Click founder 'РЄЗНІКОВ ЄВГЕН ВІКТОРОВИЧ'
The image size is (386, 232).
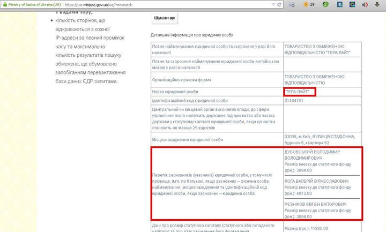tap(315, 204)
